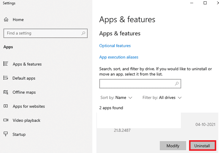Click the Video playback camera icon

coord(6,120)
